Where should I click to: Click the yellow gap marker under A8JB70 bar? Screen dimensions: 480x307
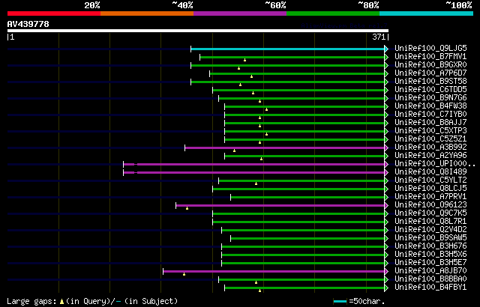coord(184,275)
